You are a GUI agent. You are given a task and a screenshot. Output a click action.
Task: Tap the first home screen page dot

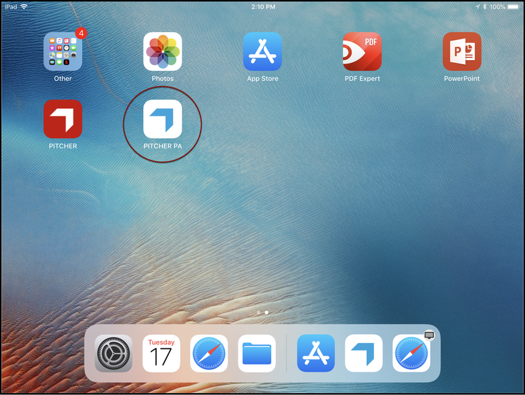pos(258,312)
